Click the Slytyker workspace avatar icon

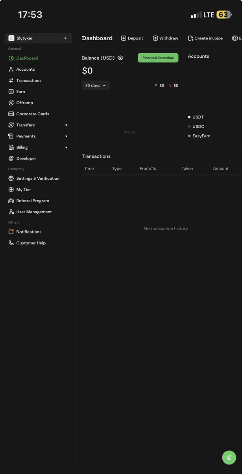pos(11,38)
